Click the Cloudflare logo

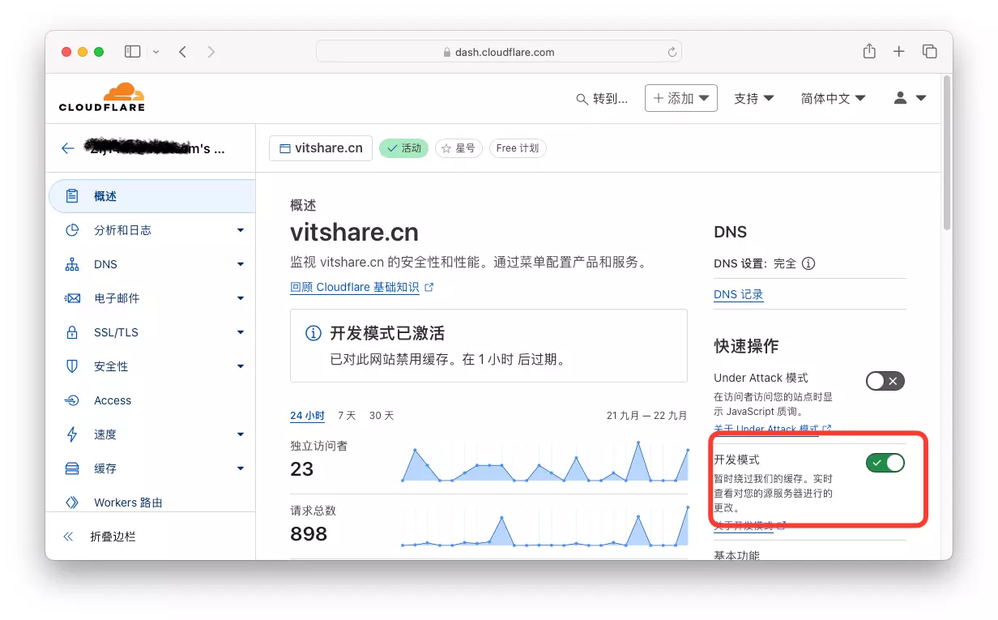point(102,97)
